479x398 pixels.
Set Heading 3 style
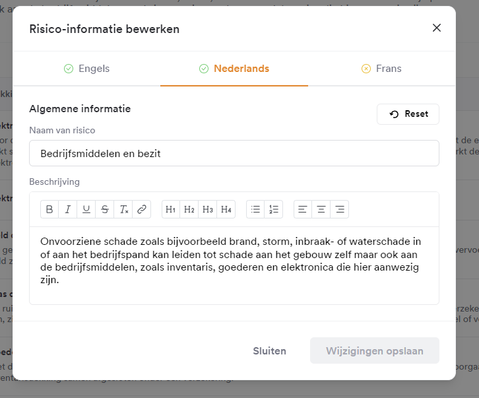pos(207,209)
